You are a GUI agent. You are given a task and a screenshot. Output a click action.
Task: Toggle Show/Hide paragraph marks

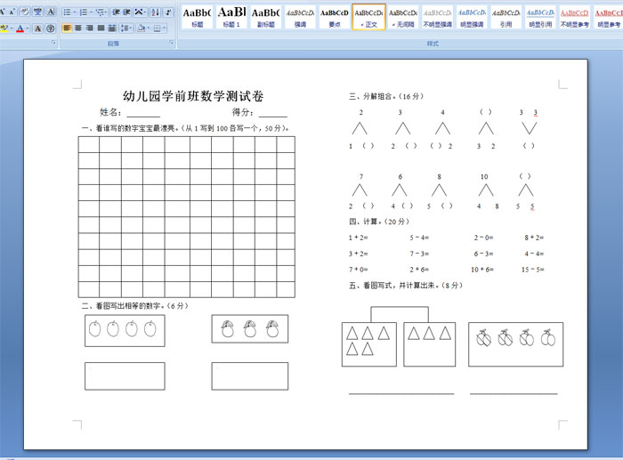tap(168, 12)
